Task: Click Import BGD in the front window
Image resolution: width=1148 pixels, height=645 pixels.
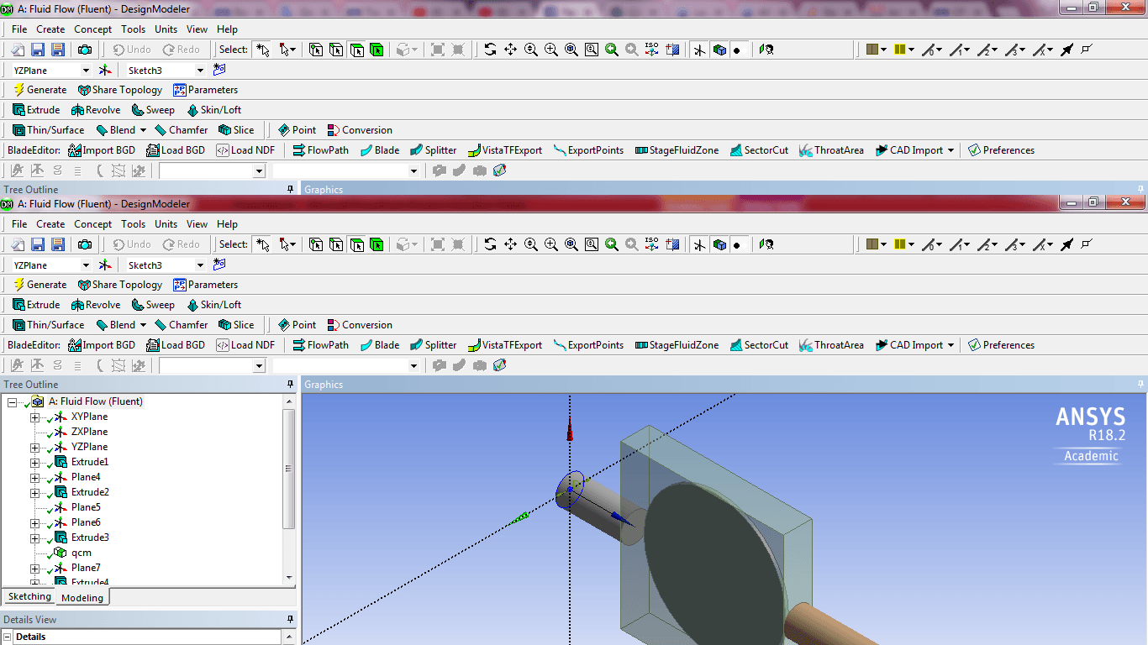Action: coord(102,345)
